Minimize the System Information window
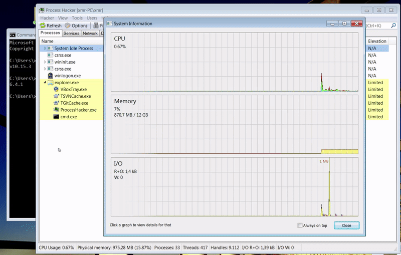This screenshot has height=255, width=401. pos(332,24)
